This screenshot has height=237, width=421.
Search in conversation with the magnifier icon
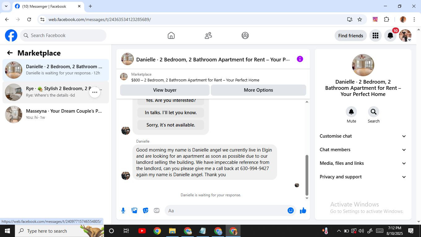(374, 112)
